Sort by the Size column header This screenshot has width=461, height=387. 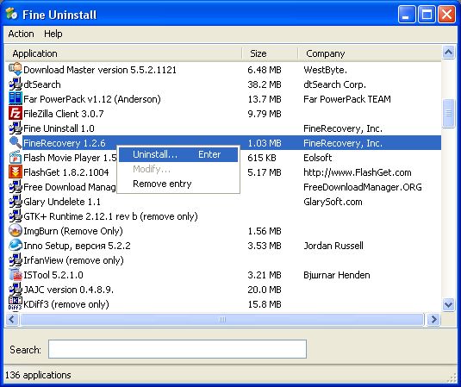(x=270, y=53)
